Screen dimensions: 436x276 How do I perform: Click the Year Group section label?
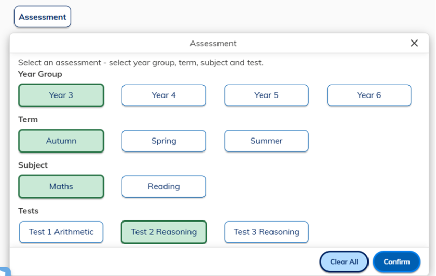40,74
